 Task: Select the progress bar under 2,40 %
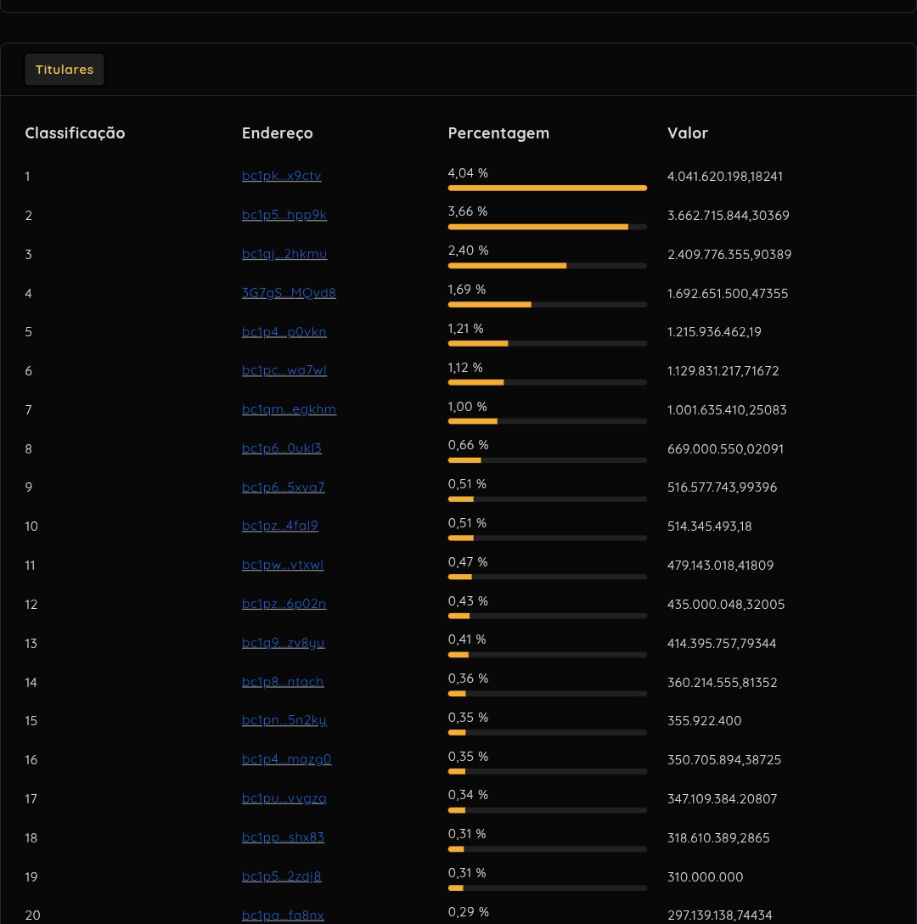point(548,266)
